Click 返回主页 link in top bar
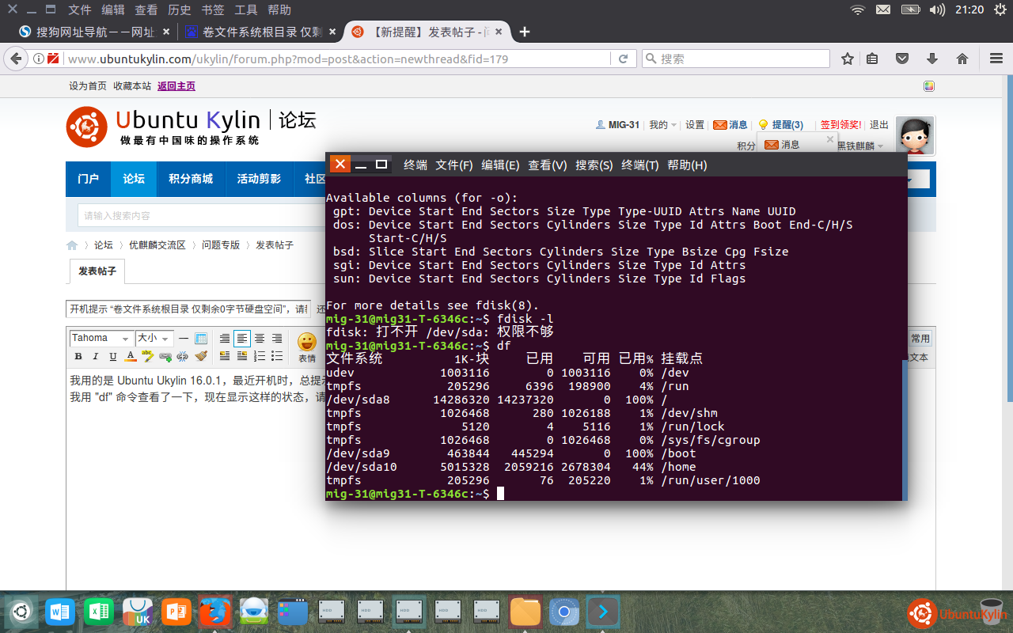 176,86
